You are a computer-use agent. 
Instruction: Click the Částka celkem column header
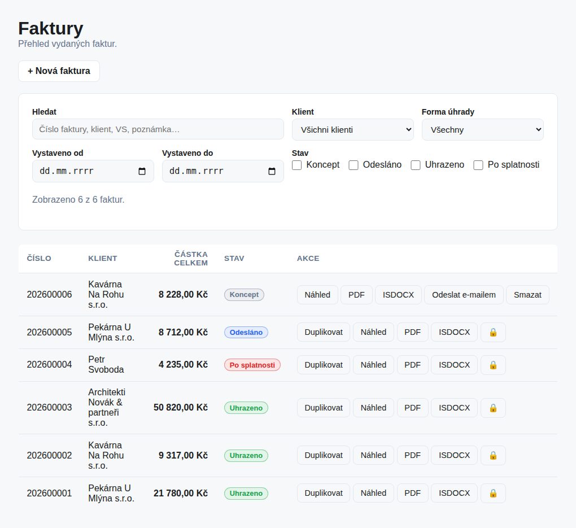(x=191, y=259)
